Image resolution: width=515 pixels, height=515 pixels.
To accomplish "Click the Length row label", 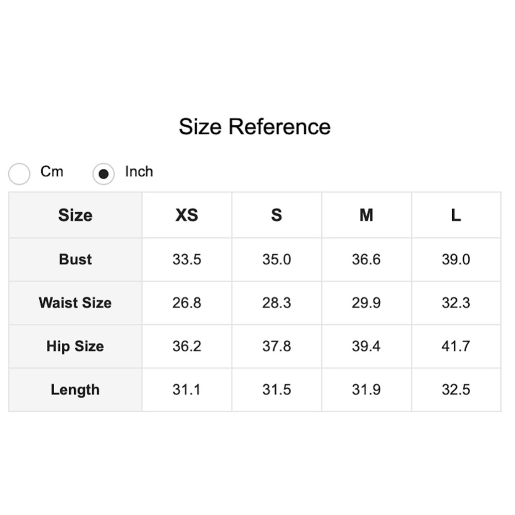I will coord(76,390).
